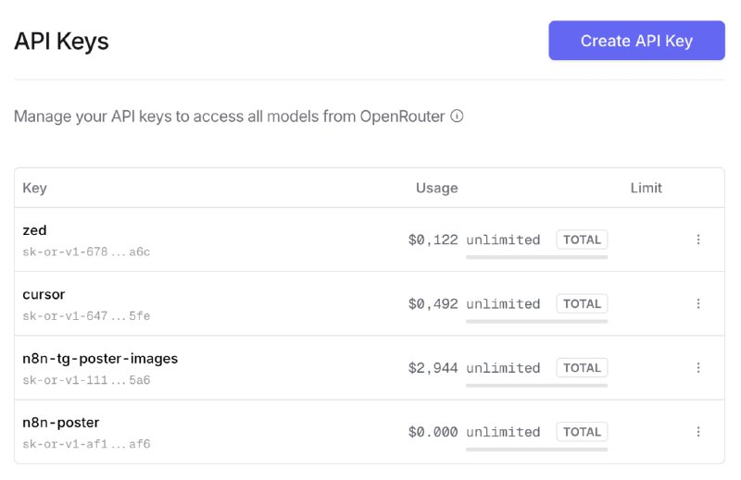
Task: Open the three-dot menu for cursor key
Action: 698,303
